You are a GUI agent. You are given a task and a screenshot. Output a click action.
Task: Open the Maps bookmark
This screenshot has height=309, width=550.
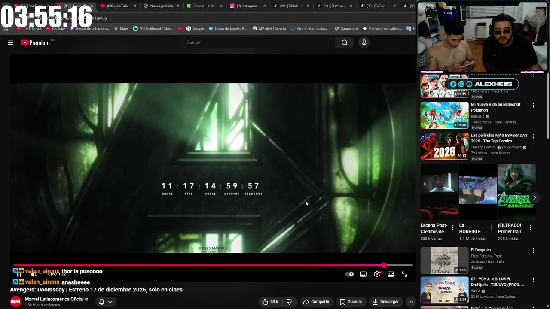pyautogui.click(x=121, y=29)
